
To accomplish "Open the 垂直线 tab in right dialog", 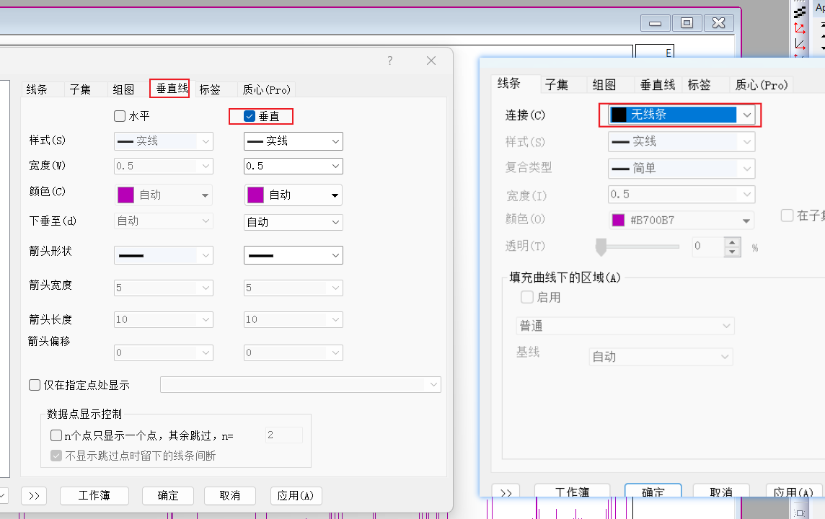I will (x=658, y=84).
